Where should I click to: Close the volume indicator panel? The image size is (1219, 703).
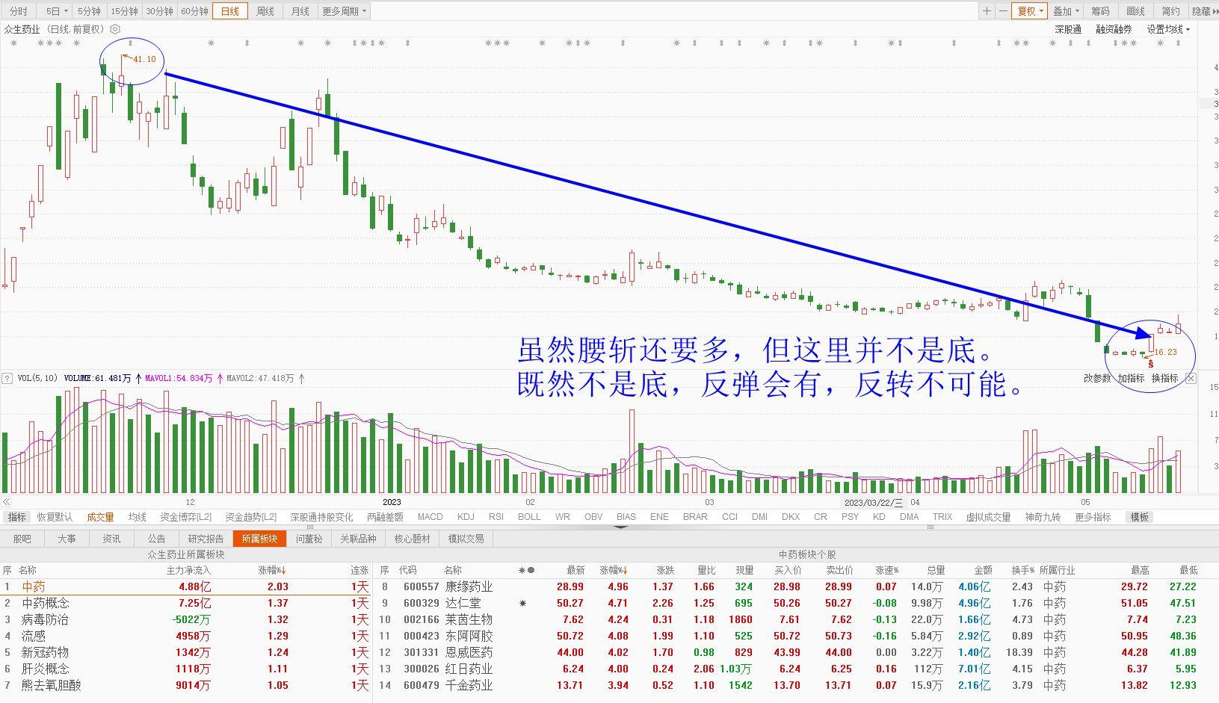1191,378
